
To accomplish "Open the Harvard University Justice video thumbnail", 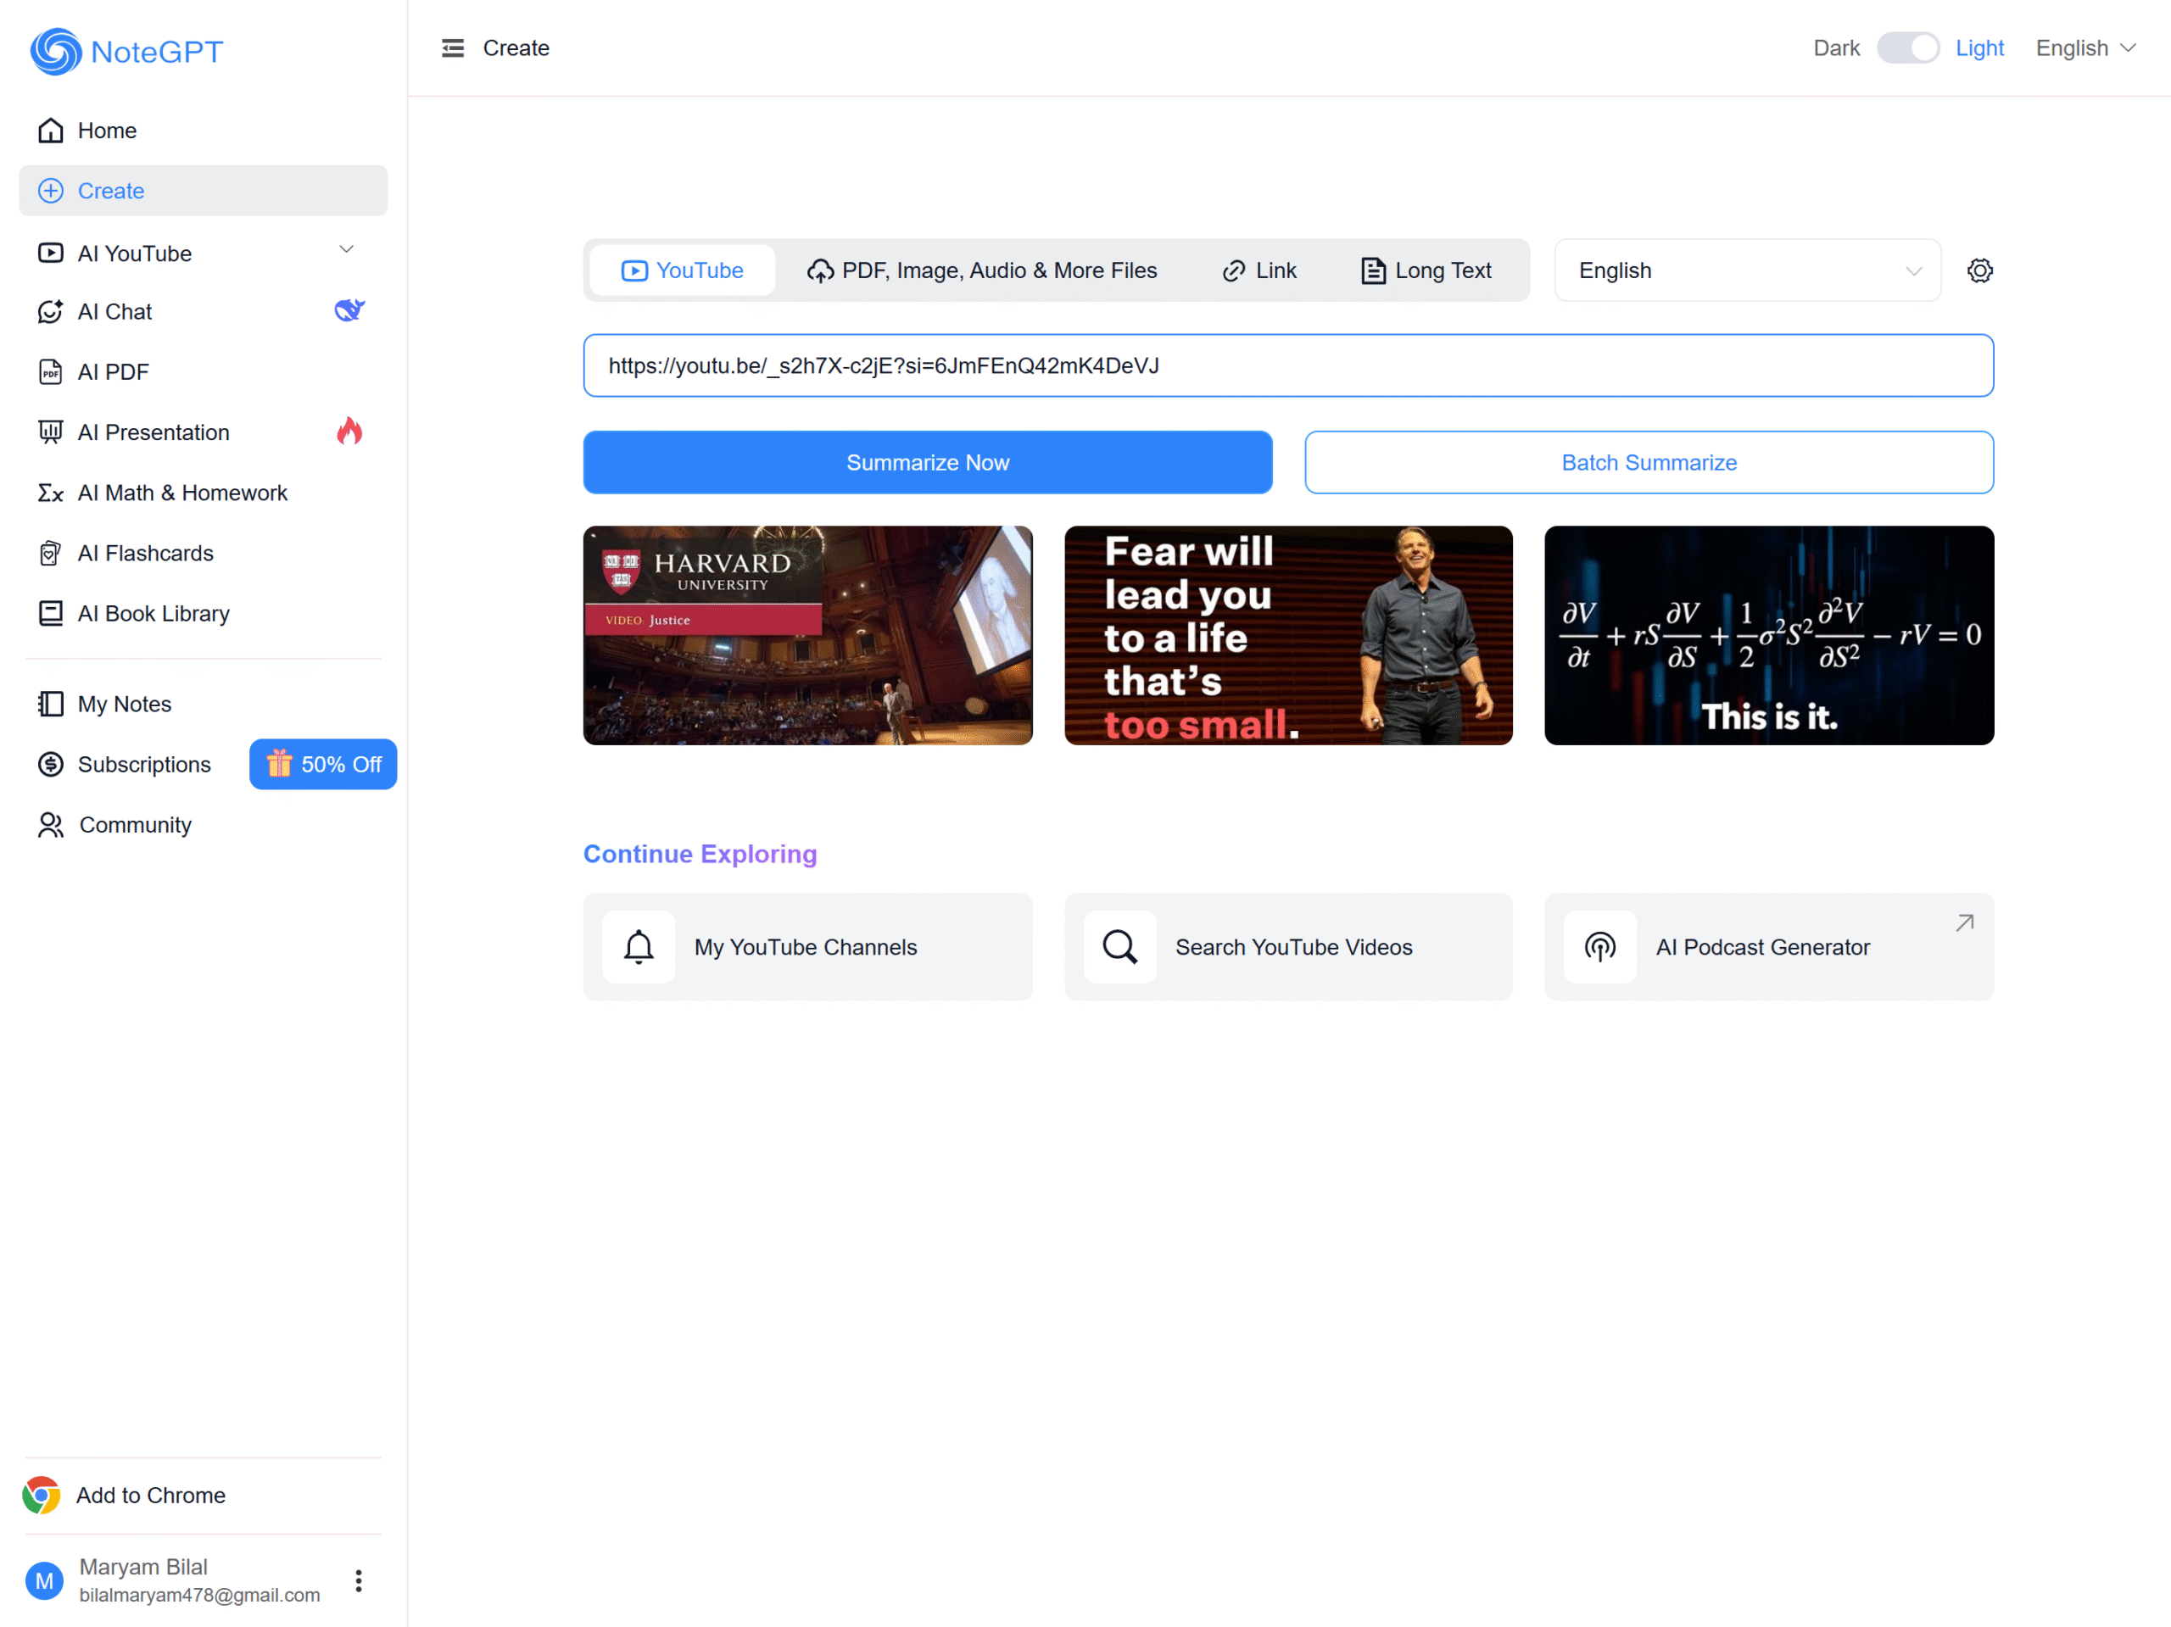I will [807, 635].
